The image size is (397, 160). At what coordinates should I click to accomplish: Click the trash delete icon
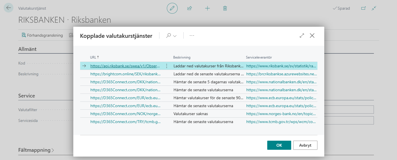pos(225,8)
